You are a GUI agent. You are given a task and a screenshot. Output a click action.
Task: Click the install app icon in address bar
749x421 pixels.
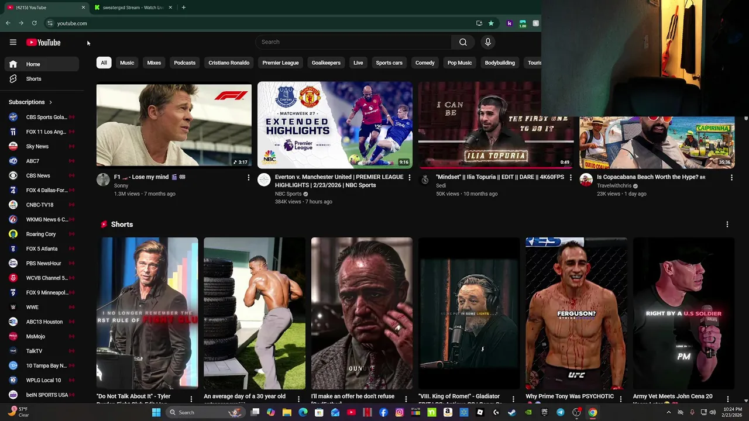click(479, 23)
